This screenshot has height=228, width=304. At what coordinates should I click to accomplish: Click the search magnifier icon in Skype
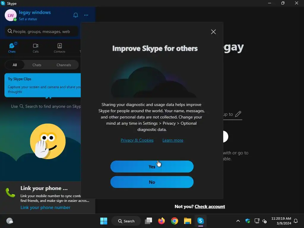point(10,31)
